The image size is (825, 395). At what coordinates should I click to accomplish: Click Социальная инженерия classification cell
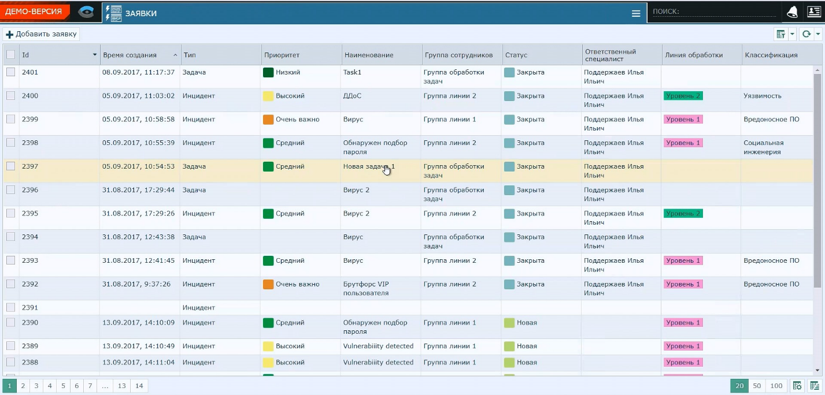pyautogui.click(x=777, y=147)
